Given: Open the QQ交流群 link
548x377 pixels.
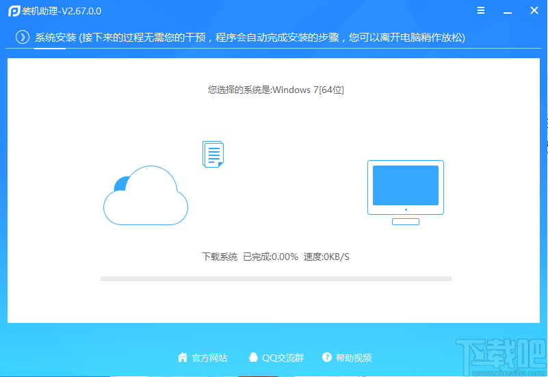Looking at the screenshot, I should pos(283,358).
